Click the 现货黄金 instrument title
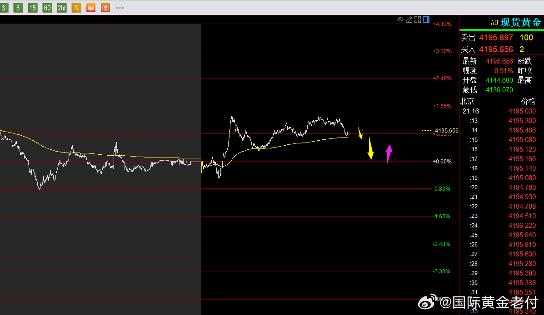This screenshot has height=315, width=544. [x=521, y=23]
